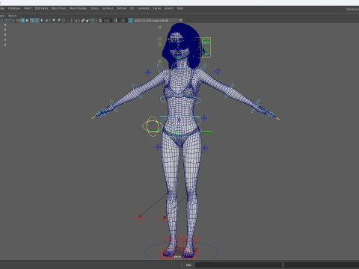Open the Generate menu

pos(144,8)
